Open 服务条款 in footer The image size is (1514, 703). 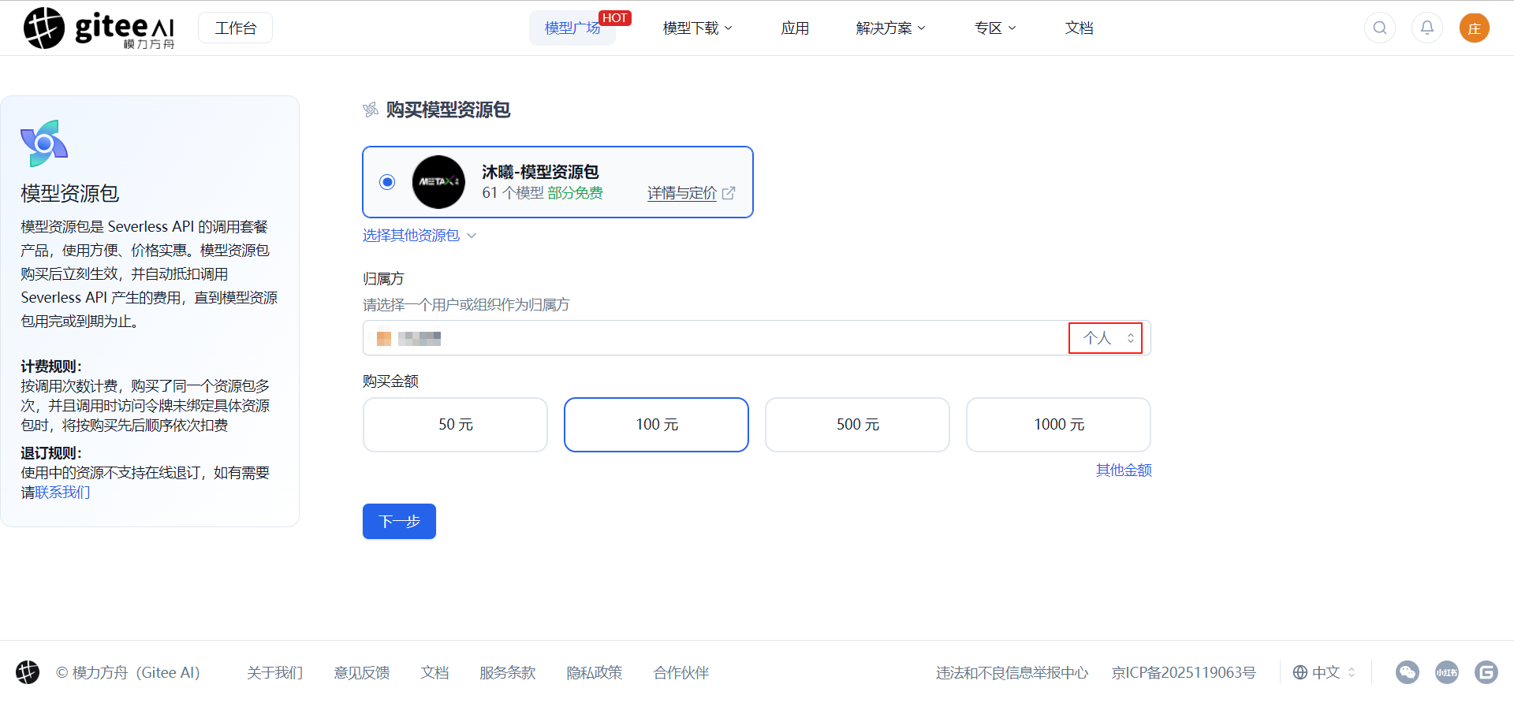tap(507, 672)
